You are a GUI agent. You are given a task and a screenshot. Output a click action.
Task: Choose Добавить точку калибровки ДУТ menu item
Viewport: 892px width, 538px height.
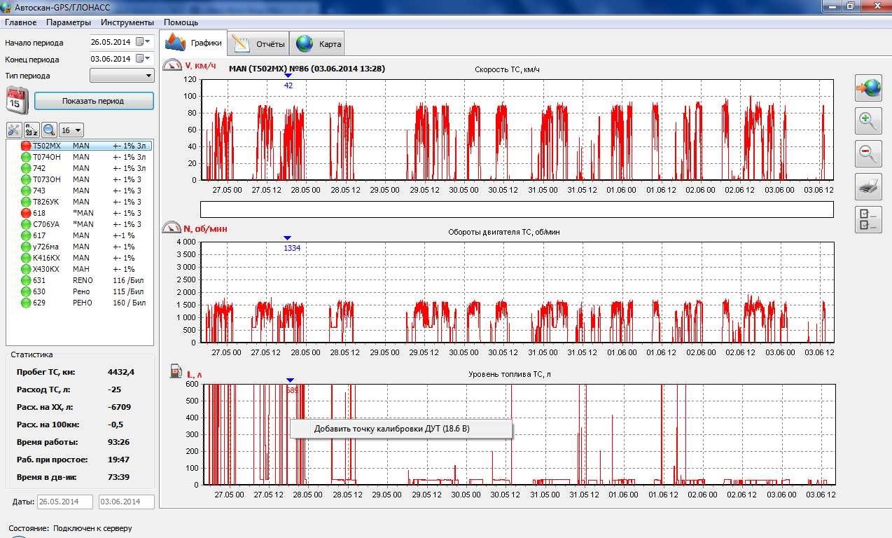(x=401, y=429)
